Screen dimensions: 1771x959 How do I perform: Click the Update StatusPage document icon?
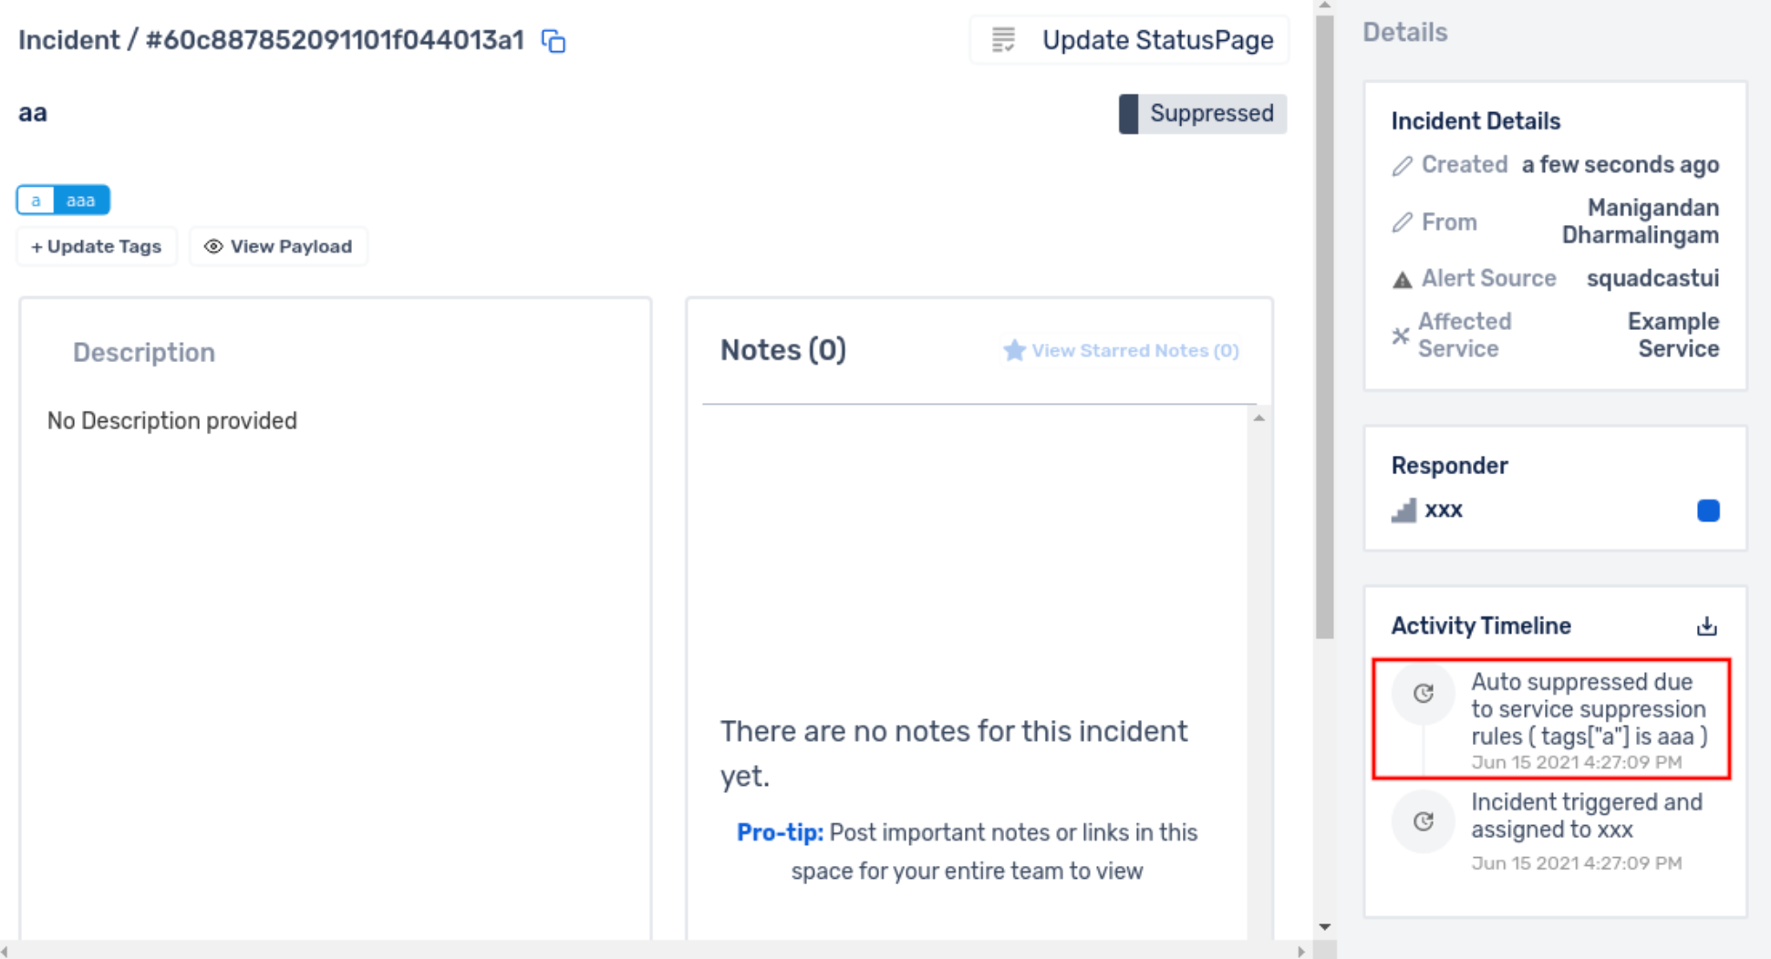pyautogui.click(x=1003, y=40)
